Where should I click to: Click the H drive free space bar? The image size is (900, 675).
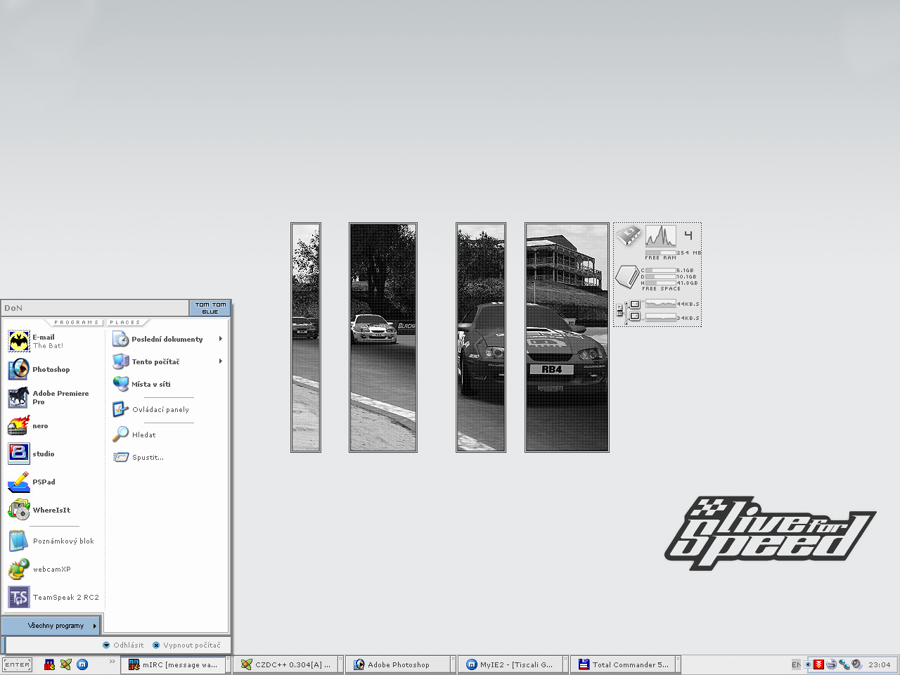[660, 283]
